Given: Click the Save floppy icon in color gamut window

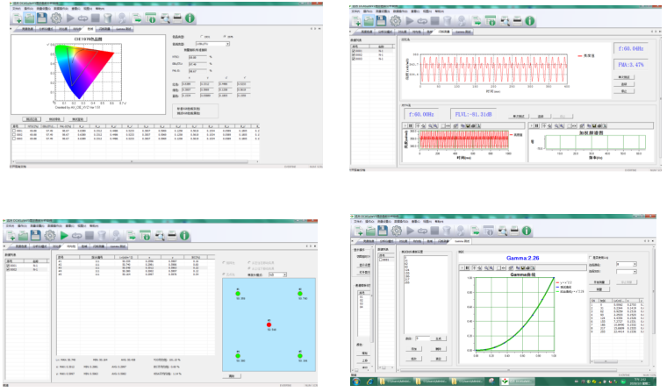Looking at the screenshot, I should (x=42, y=18).
